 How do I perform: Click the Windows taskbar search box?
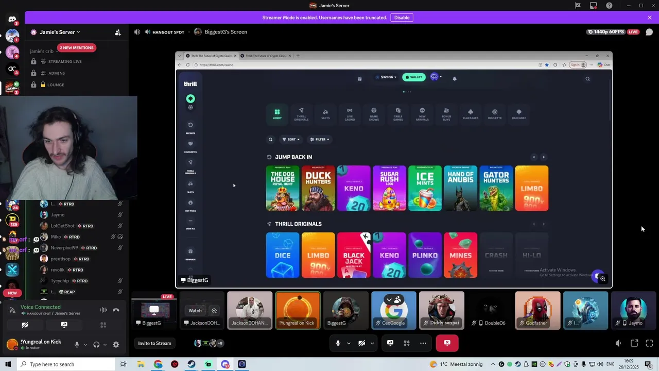66,364
